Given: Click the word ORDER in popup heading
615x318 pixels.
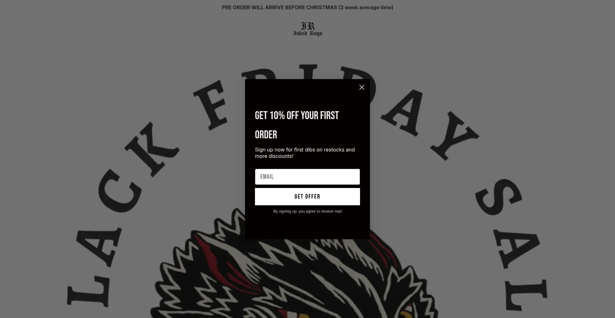Looking at the screenshot, I should point(266,135).
